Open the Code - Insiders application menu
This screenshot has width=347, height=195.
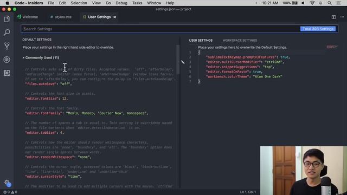tap(29, 3)
